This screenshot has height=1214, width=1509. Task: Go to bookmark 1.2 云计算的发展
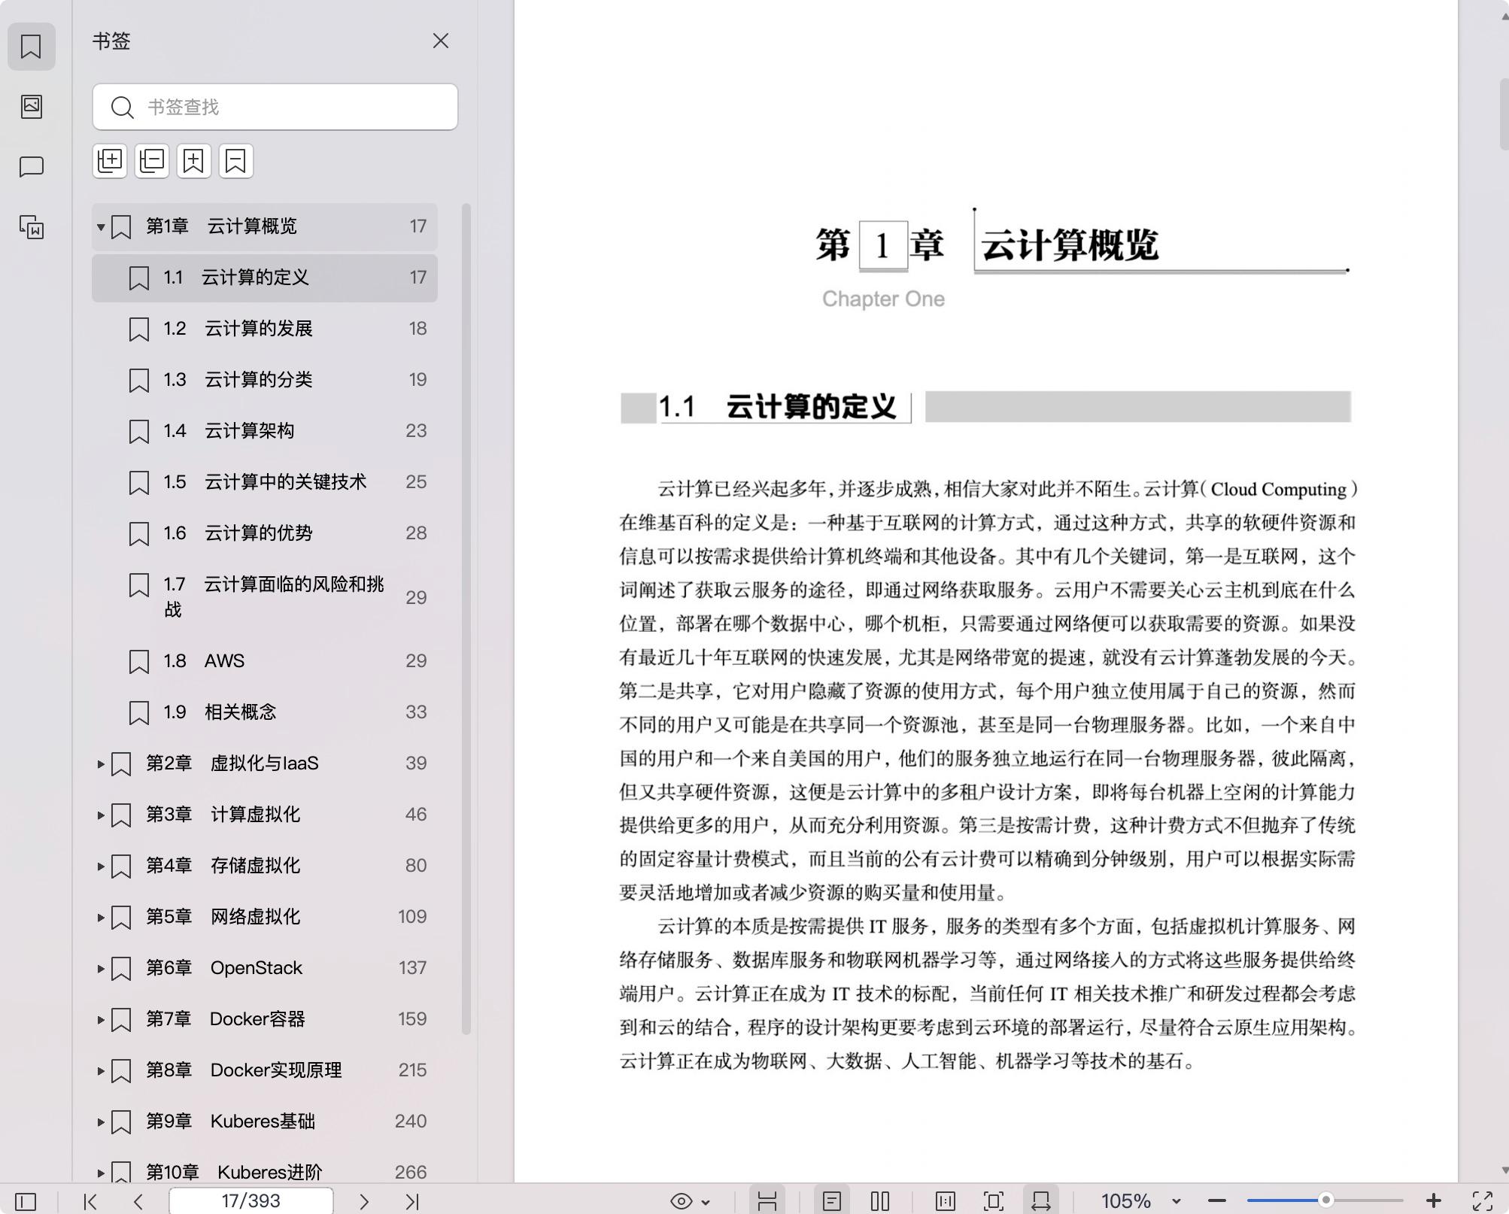[x=265, y=329]
